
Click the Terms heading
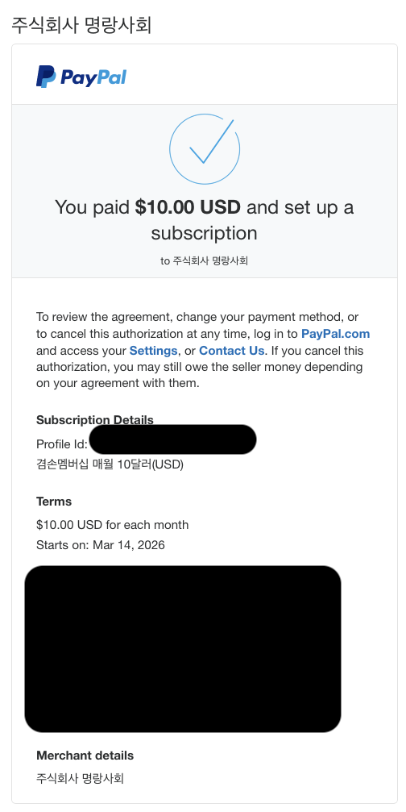pos(54,502)
